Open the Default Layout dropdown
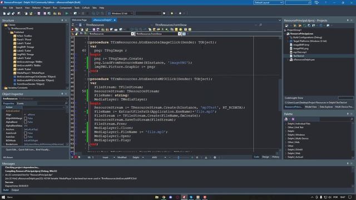The height and width of the screenshot is (200, 356). [x=268, y=2]
